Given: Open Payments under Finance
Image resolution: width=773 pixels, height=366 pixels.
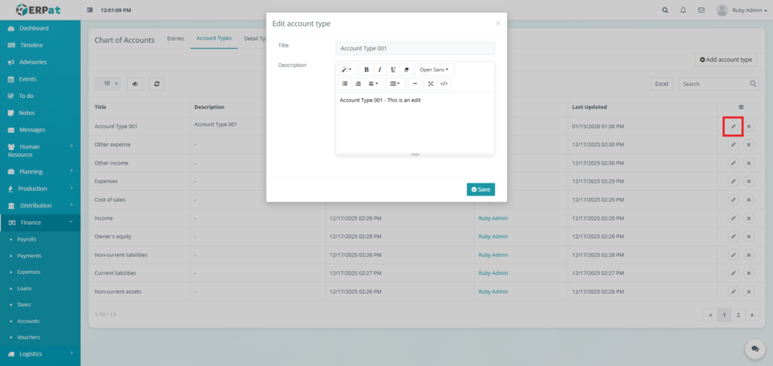Looking at the screenshot, I should [29, 256].
